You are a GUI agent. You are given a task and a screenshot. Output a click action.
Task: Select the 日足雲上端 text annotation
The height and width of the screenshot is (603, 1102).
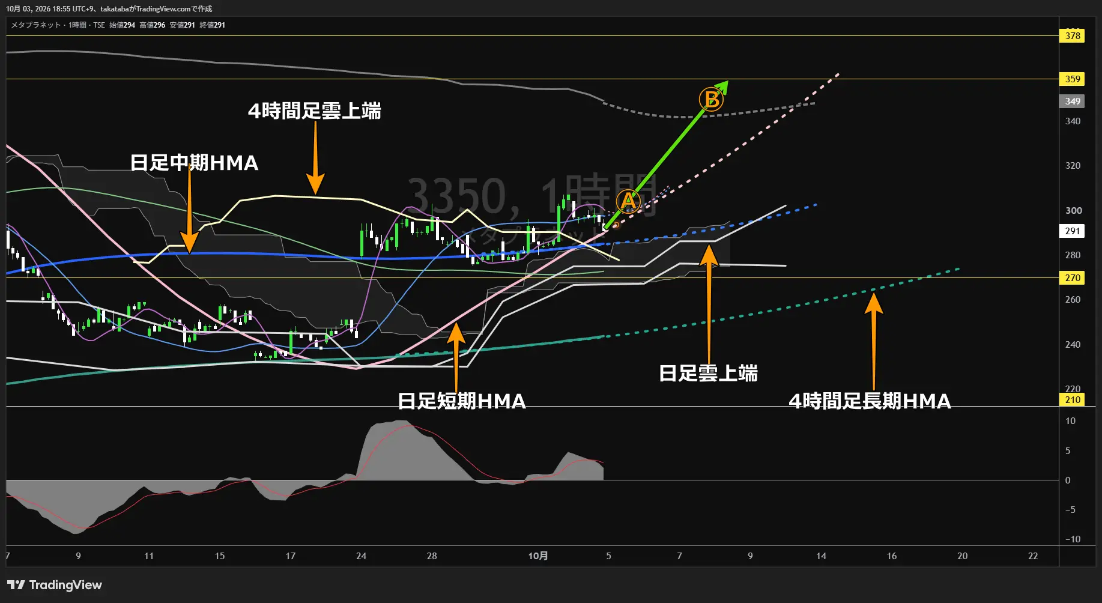coord(708,374)
